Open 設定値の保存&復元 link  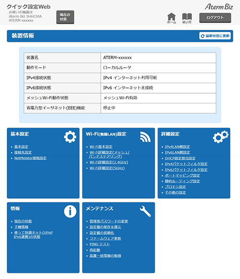click(105, 227)
